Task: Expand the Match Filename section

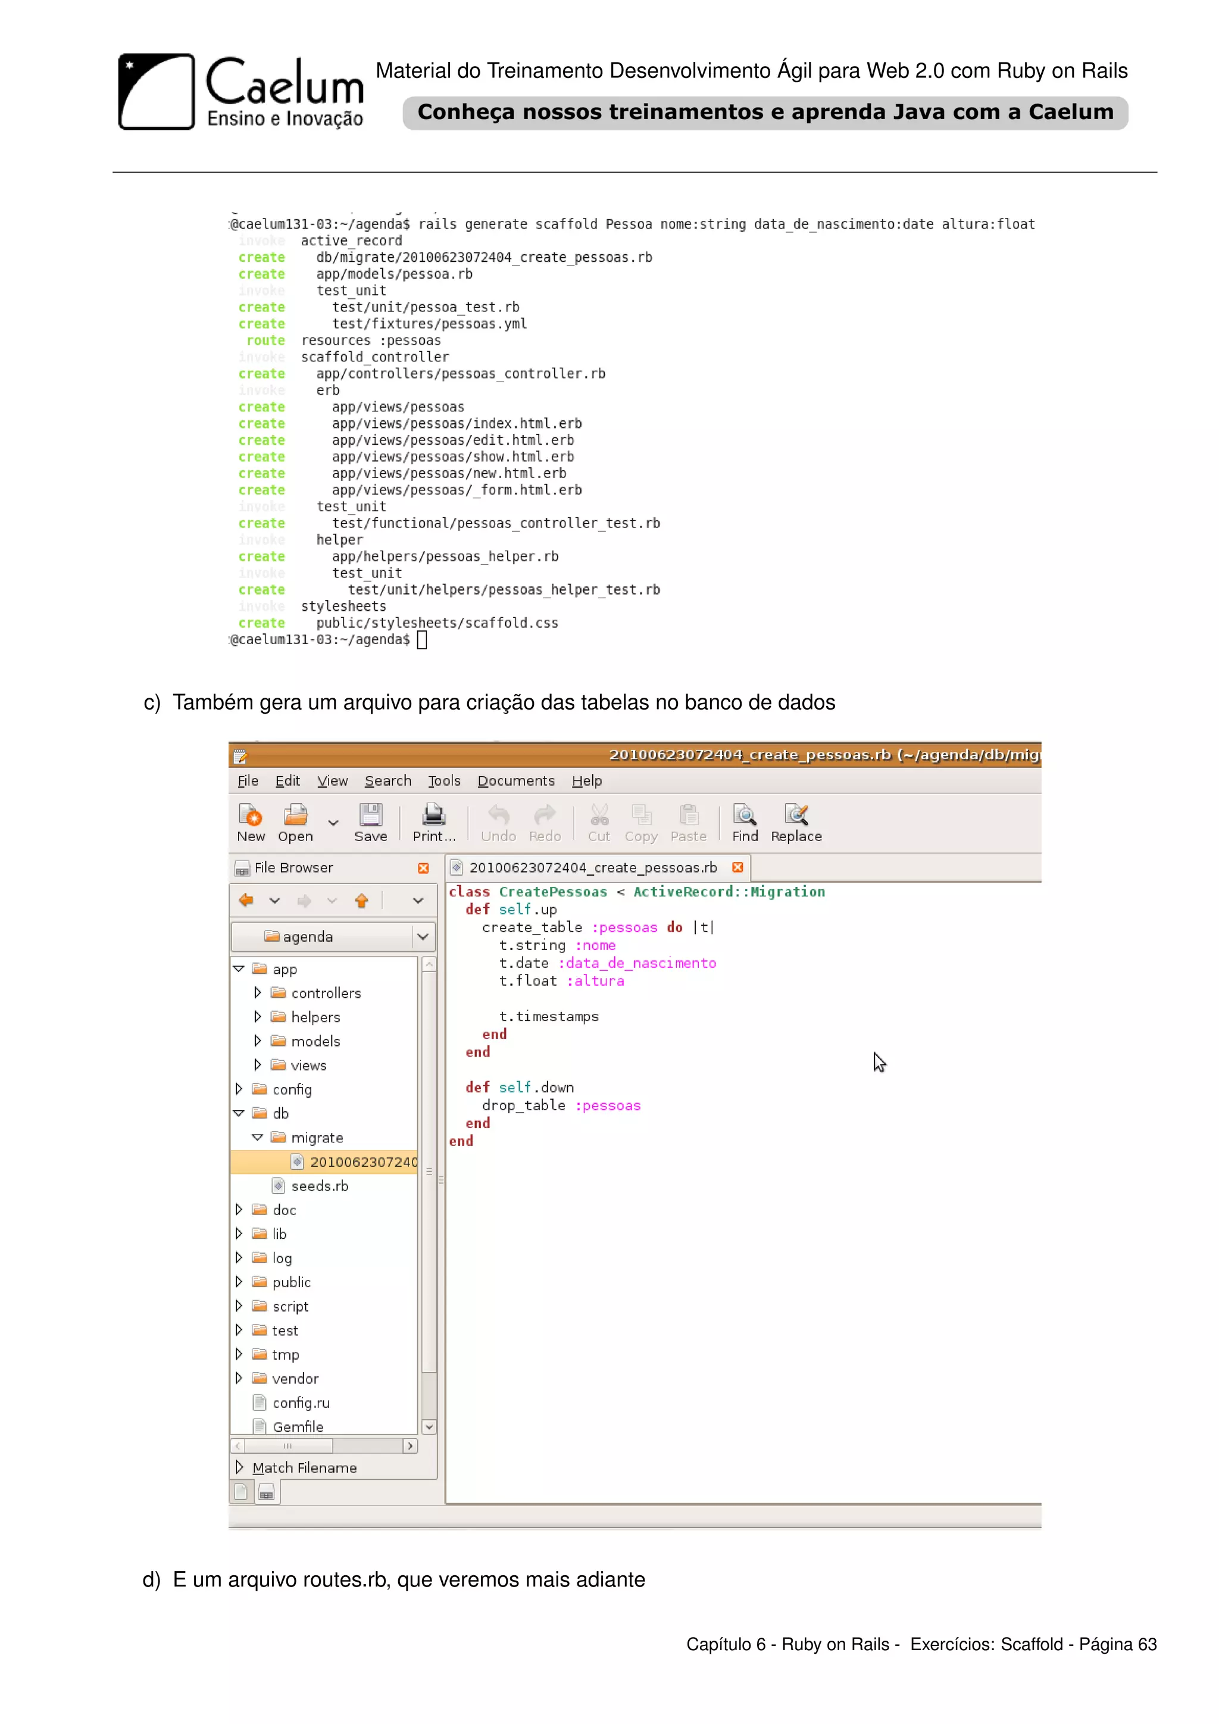Action: pos(239,1467)
